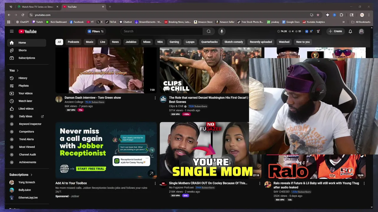Select the NBA chip

(x=160, y=42)
